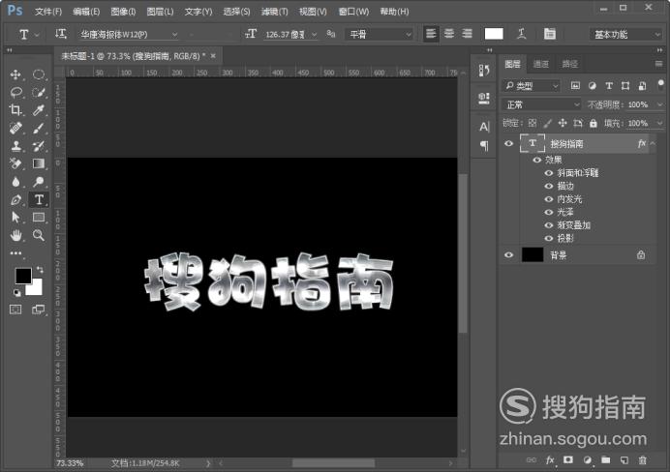
Task: Hide the 斜面和浮雕 effect
Action: coord(549,173)
